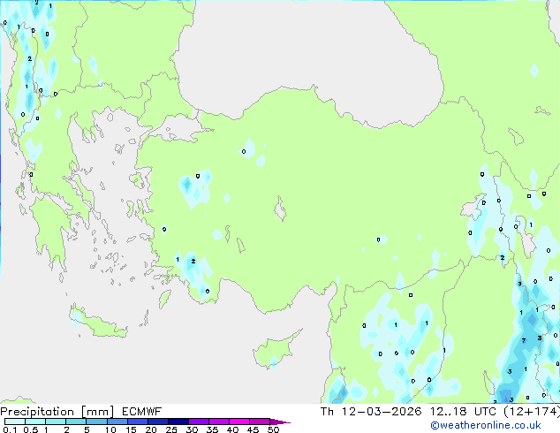Image resolution: width=560 pixels, height=433 pixels.
Task: Pick the legend swatch between 5 and 10
Action: pyautogui.click(x=96, y=422)
